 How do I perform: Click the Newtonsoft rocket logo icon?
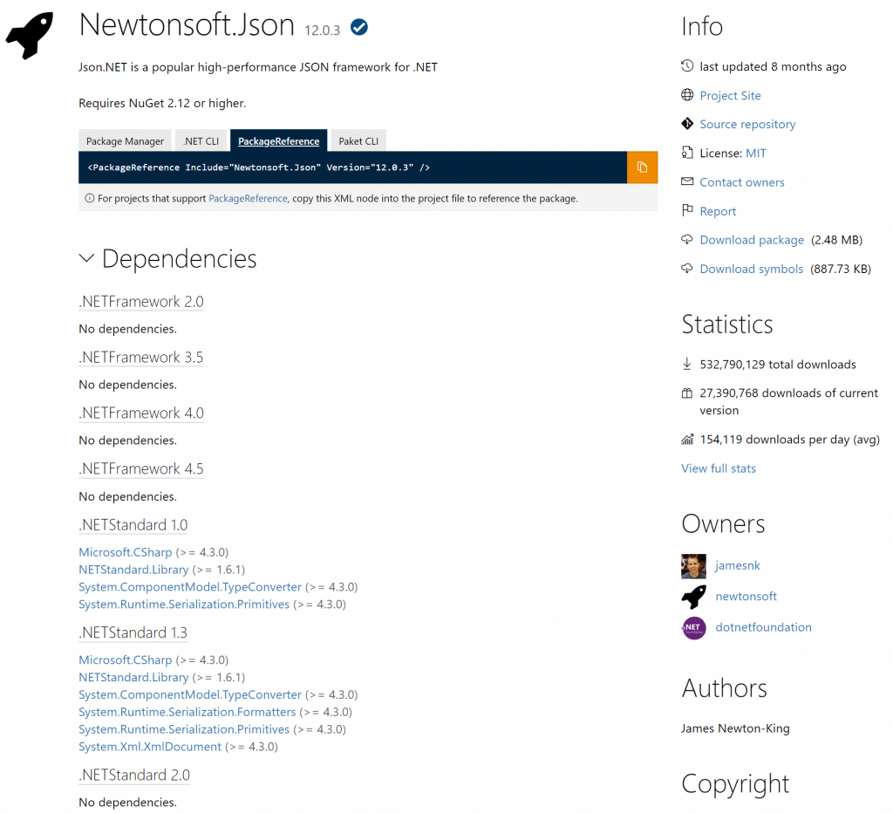point(30,35)
